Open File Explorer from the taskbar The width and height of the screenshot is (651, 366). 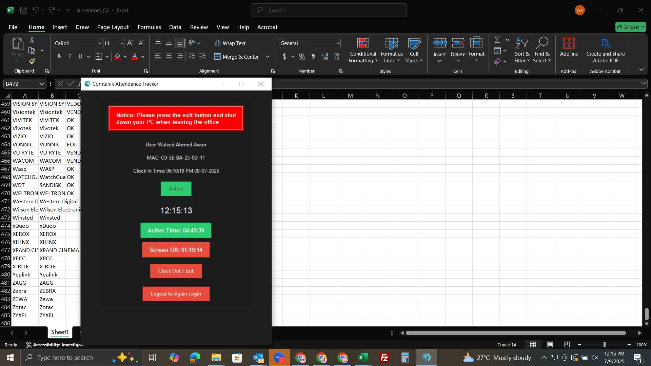(216, 358)
